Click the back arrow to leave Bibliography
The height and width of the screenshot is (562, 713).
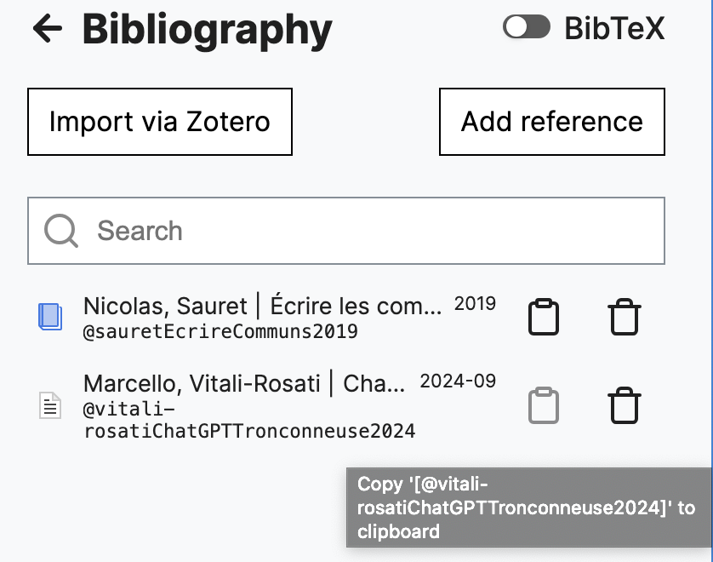pos(47,28)
